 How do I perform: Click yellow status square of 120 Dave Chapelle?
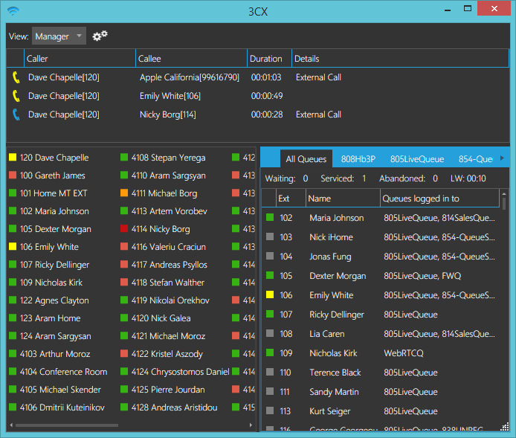(x=13, y=157)
